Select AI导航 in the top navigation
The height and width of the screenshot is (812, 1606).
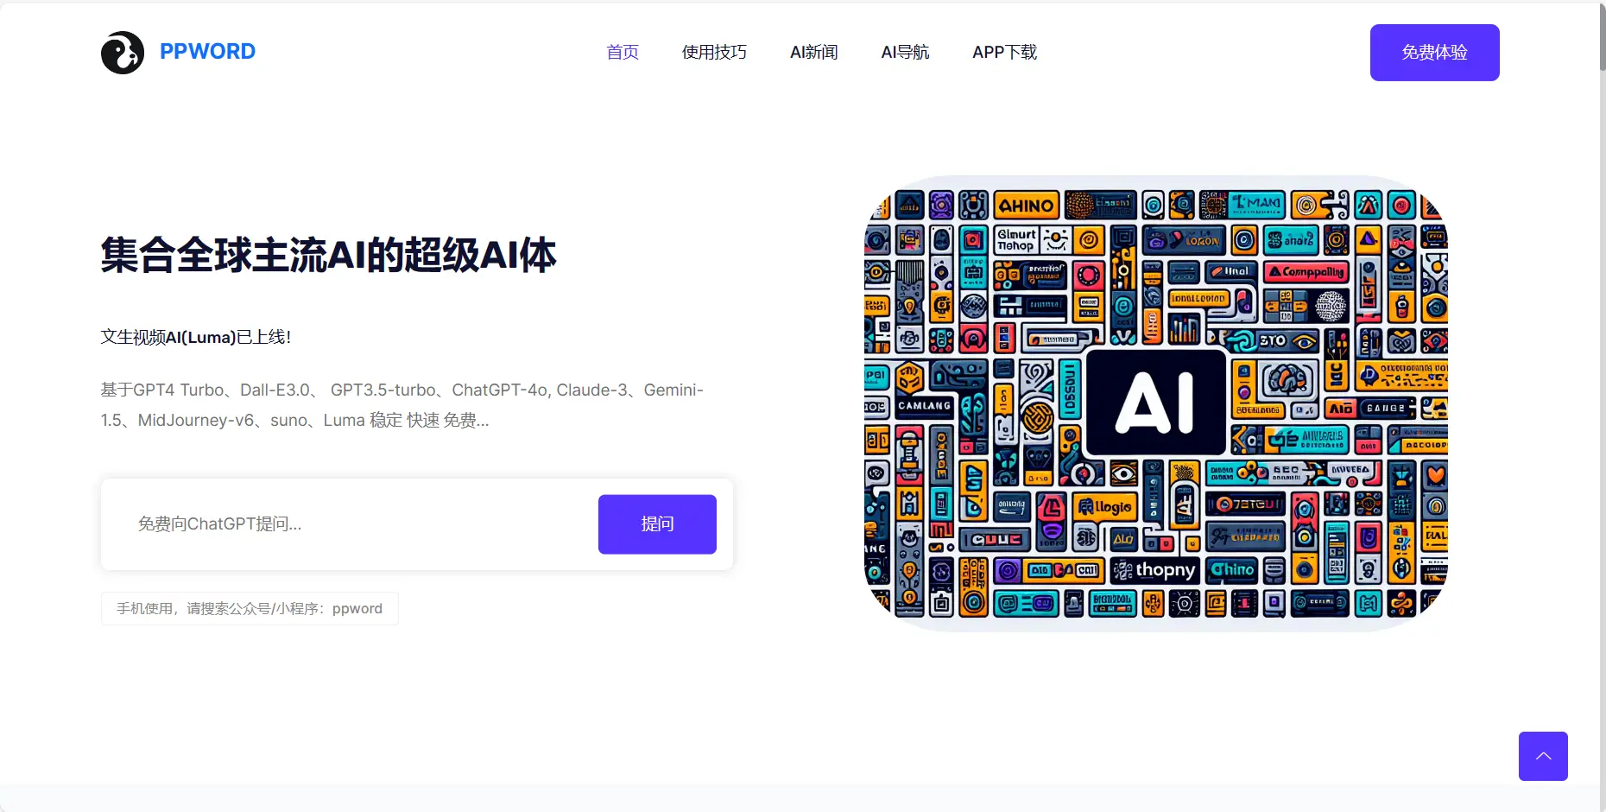tap(905, 53)
